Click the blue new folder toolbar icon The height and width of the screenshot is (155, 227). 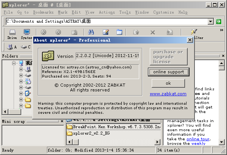pyautogui.click(x=119, y=32)
